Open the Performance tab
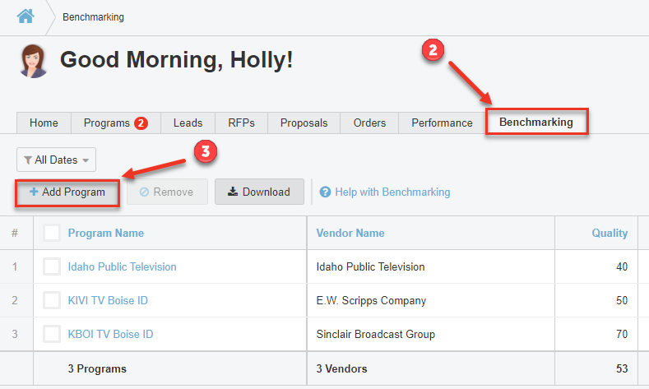The width and height of the screenshot is (649, 389). pyautogui.click(x=442, y=123)
